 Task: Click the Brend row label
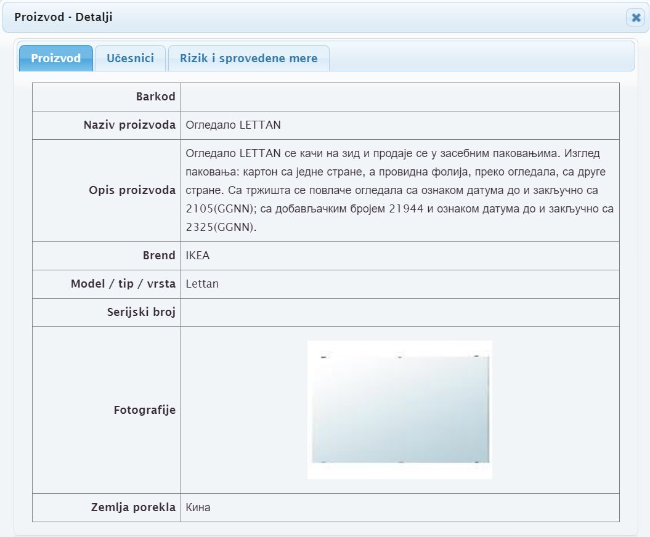pos(159,256)
